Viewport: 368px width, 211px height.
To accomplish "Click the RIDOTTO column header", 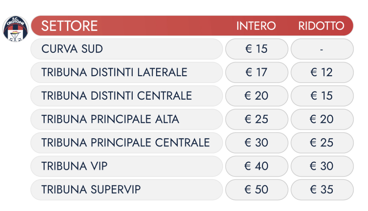I will [321, 26].
